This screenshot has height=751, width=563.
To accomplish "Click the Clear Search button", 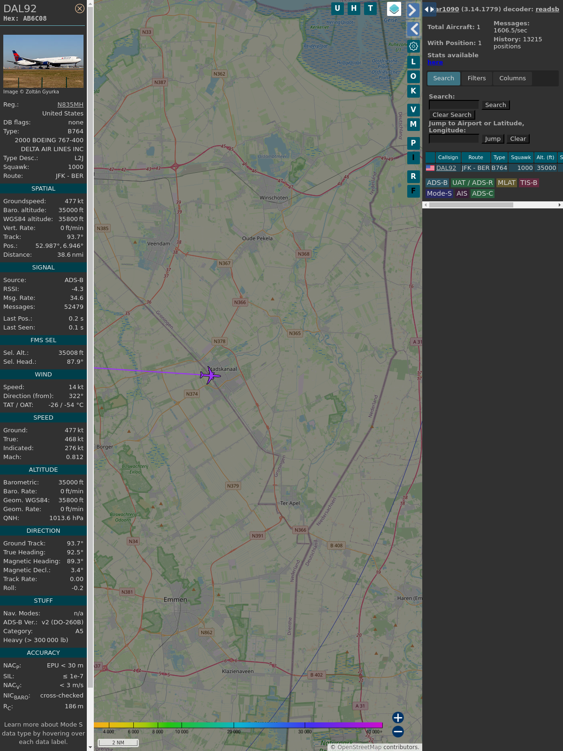I will (452, 115).
